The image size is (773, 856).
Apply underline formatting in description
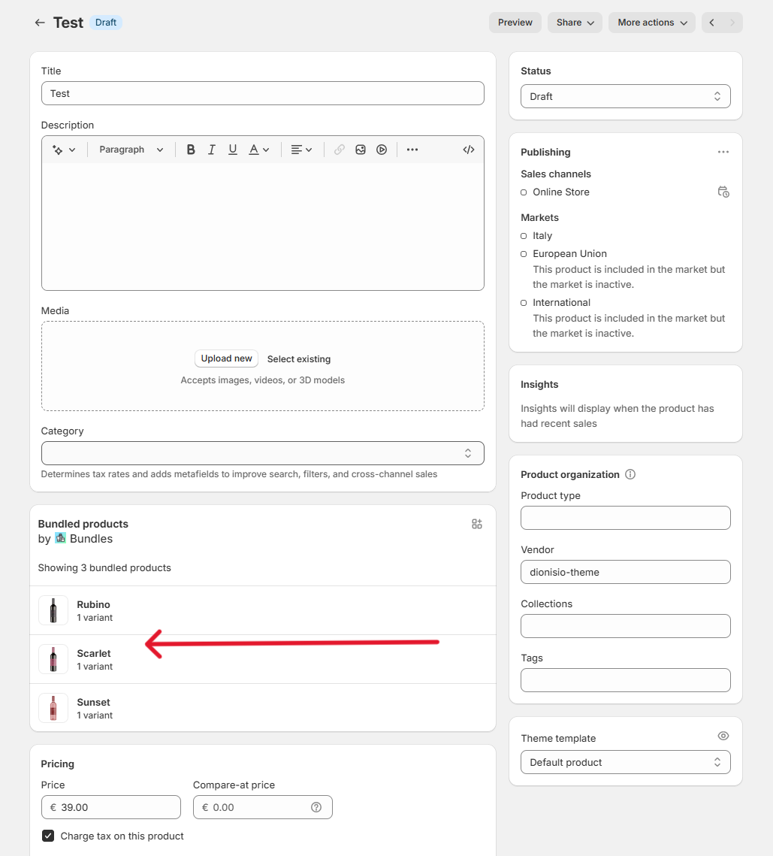pos(233,150)
